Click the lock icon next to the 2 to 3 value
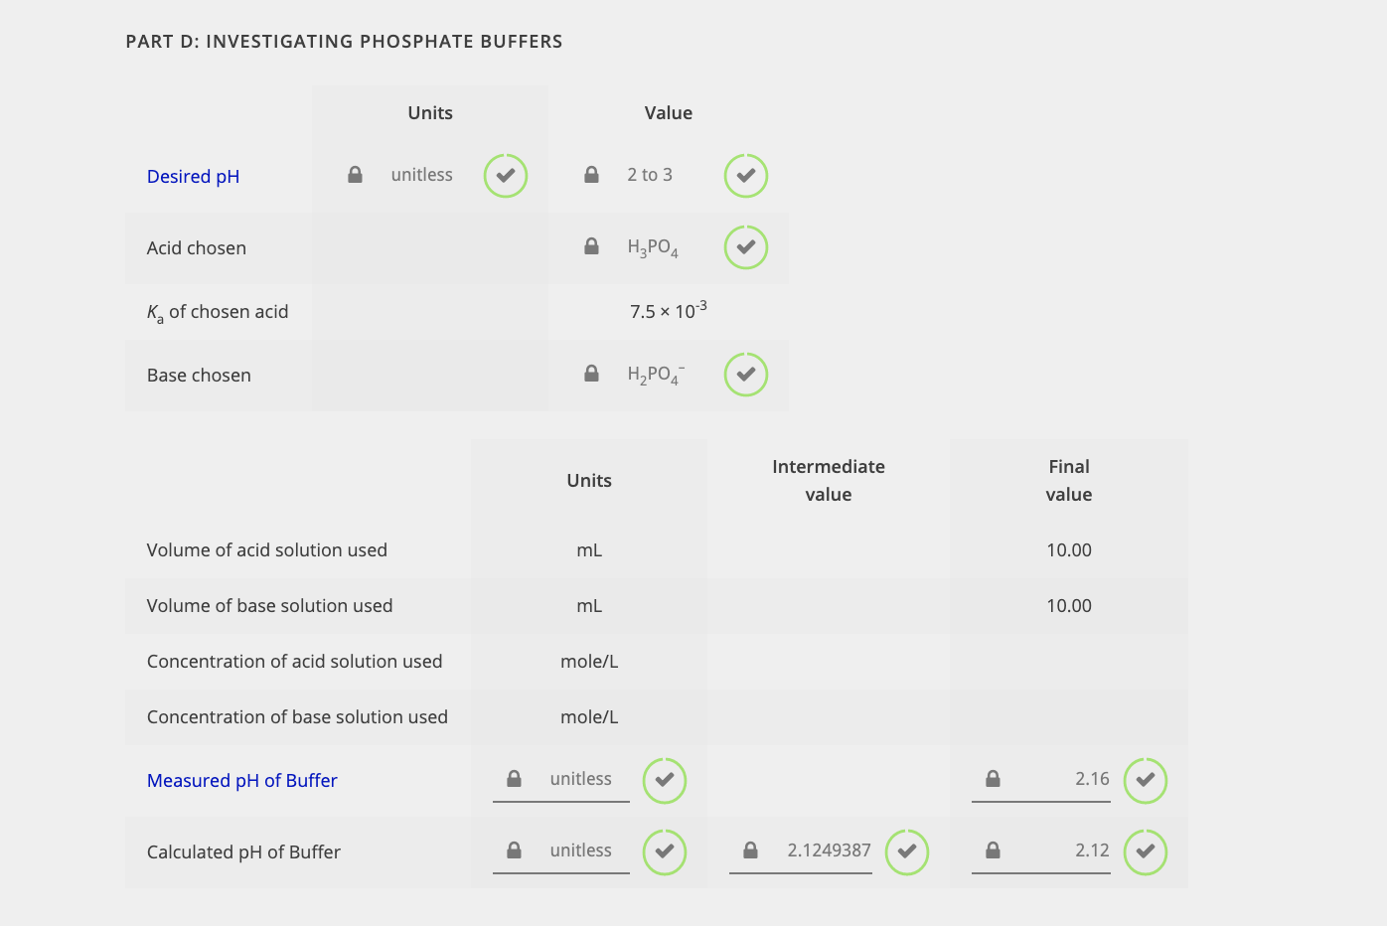The image size is (1387, 926). coord(591,174)
